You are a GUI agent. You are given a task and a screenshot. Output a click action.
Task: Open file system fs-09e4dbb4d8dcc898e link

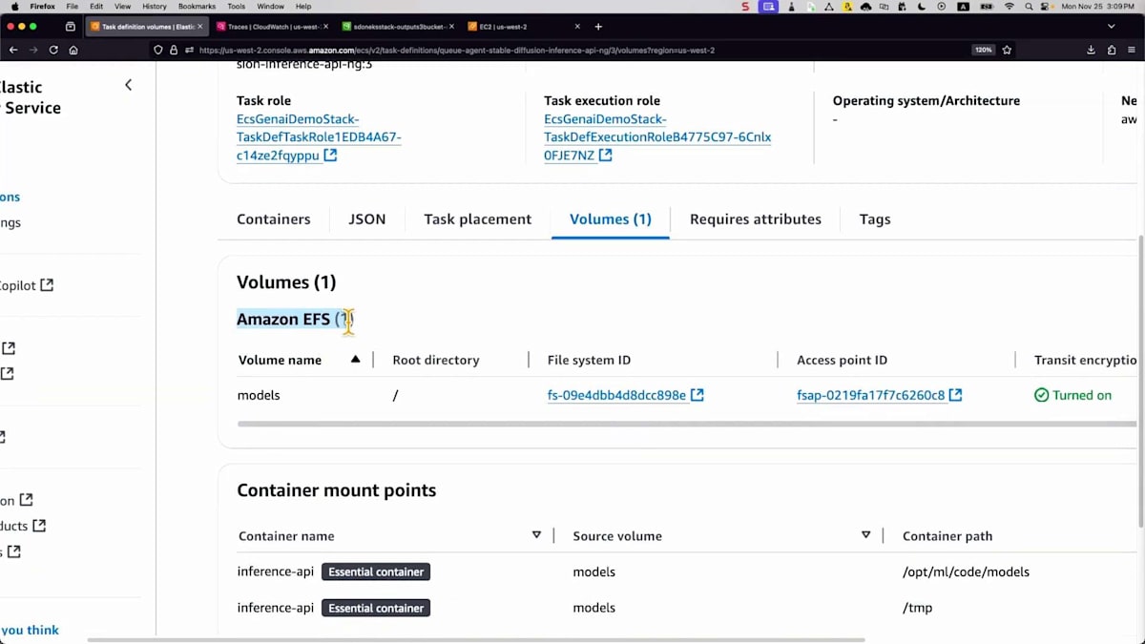pos(616,395)
